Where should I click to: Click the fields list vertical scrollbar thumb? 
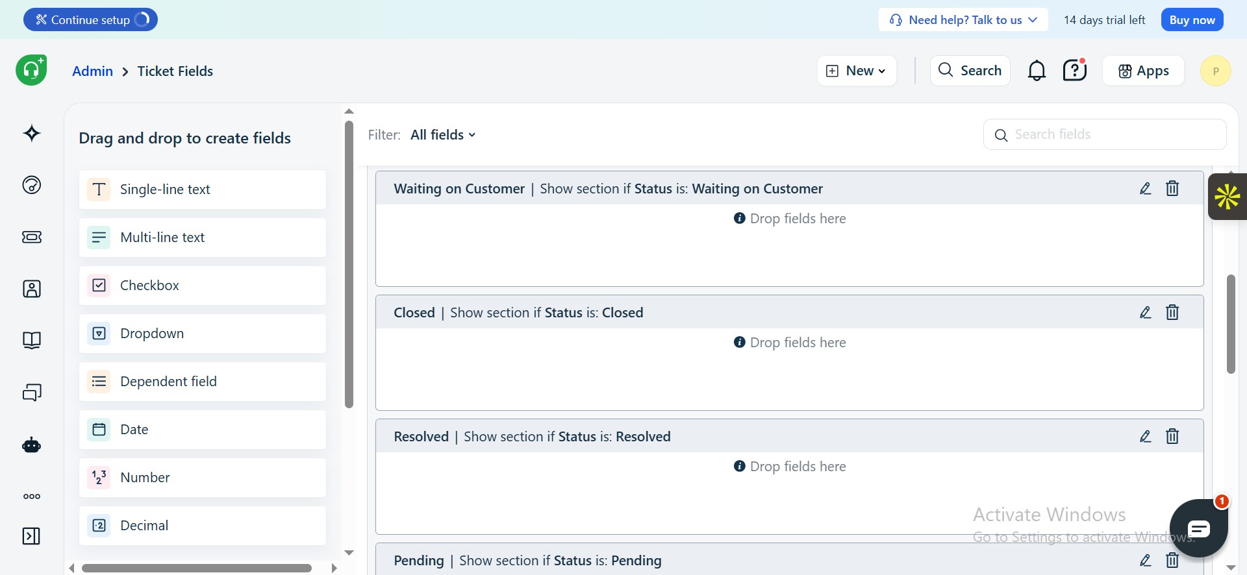1231,324
